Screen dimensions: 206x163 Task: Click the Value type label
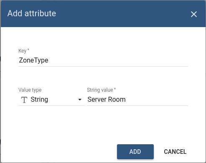(x=30, y=90)
